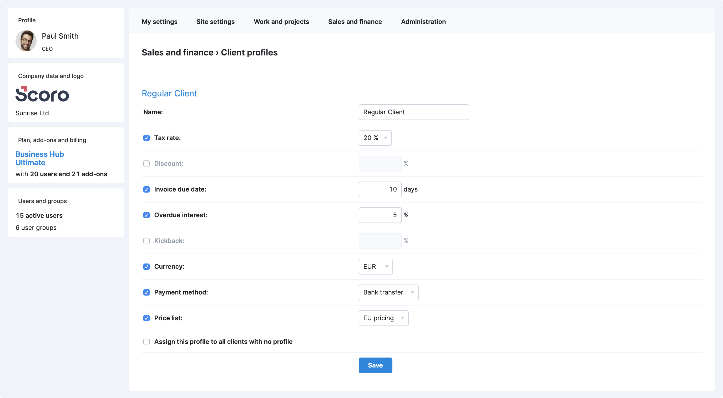
Task: Open the Administration tab
Action: click(423, 22)
